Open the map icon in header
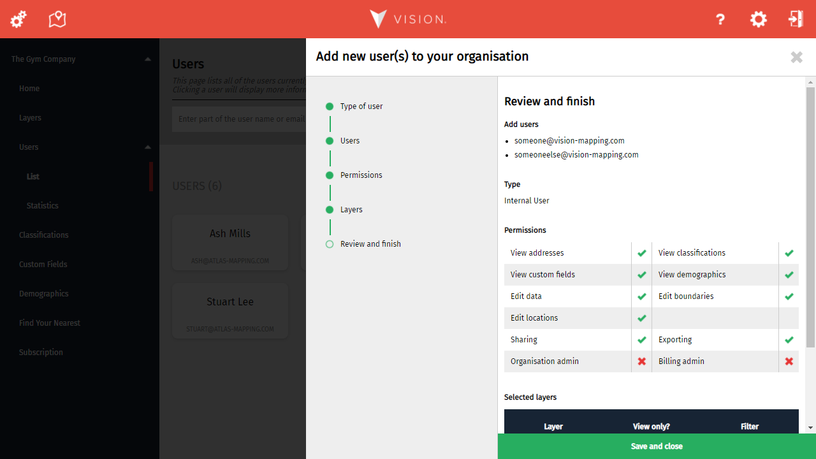Viewport: 816px width, 459px height. click(57, 19)
